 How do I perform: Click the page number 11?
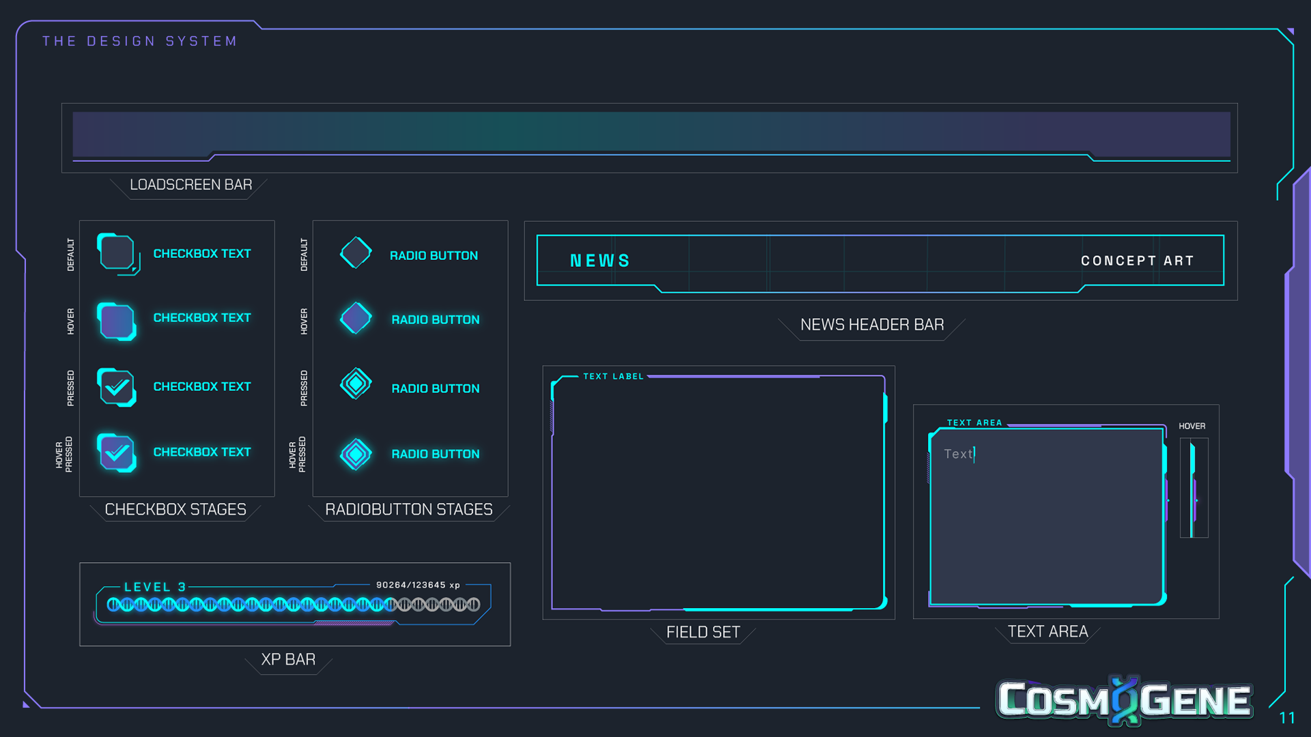1287,717
